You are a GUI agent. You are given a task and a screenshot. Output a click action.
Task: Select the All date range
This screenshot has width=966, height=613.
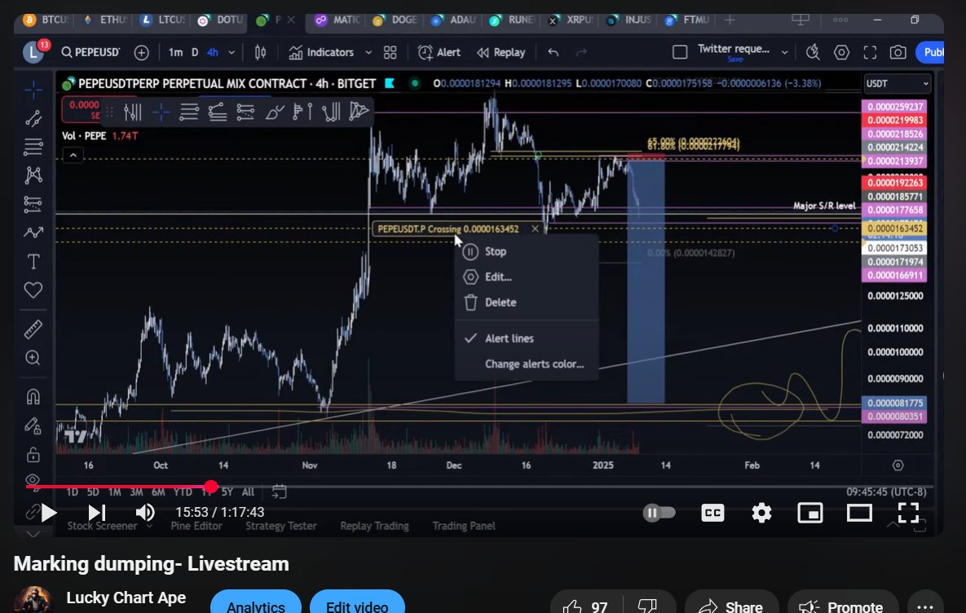coord(248,492)
